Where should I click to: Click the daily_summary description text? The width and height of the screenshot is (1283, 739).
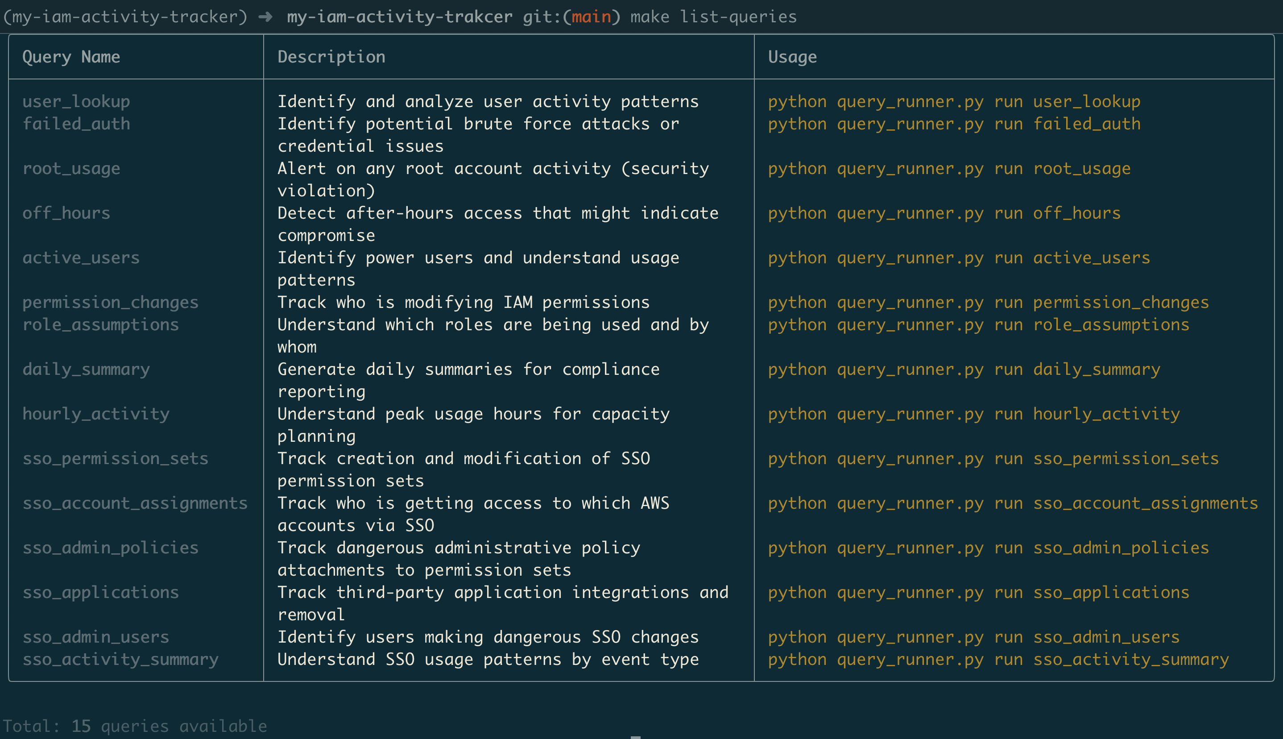(x=468, y=380)
